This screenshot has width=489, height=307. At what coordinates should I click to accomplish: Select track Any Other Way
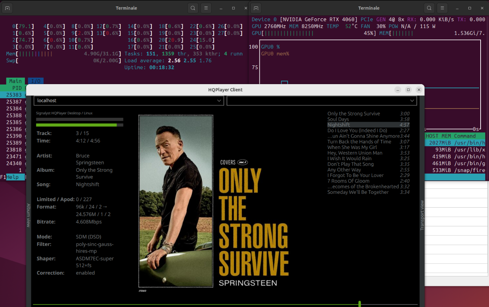click(368, 170)
